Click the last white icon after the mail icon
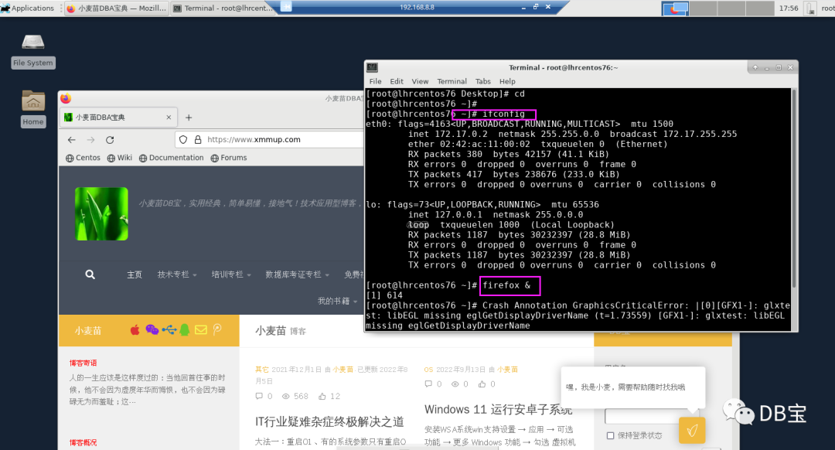 pyautogui.click(x=216, y=330)
